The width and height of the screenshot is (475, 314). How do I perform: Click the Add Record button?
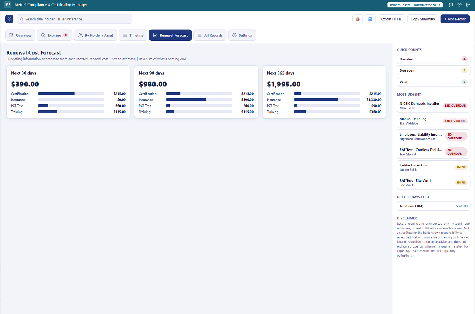[455, 19]
